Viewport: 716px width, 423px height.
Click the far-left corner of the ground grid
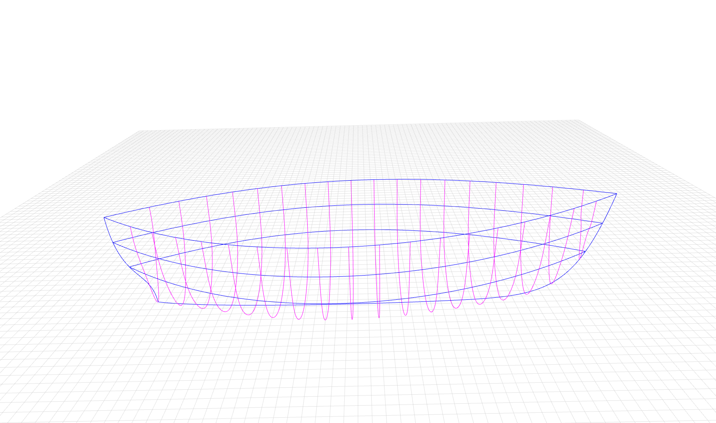click(139, 131)
